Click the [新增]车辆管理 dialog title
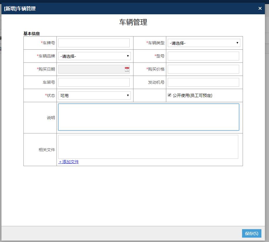269x242 pixels. coord(20,8)
